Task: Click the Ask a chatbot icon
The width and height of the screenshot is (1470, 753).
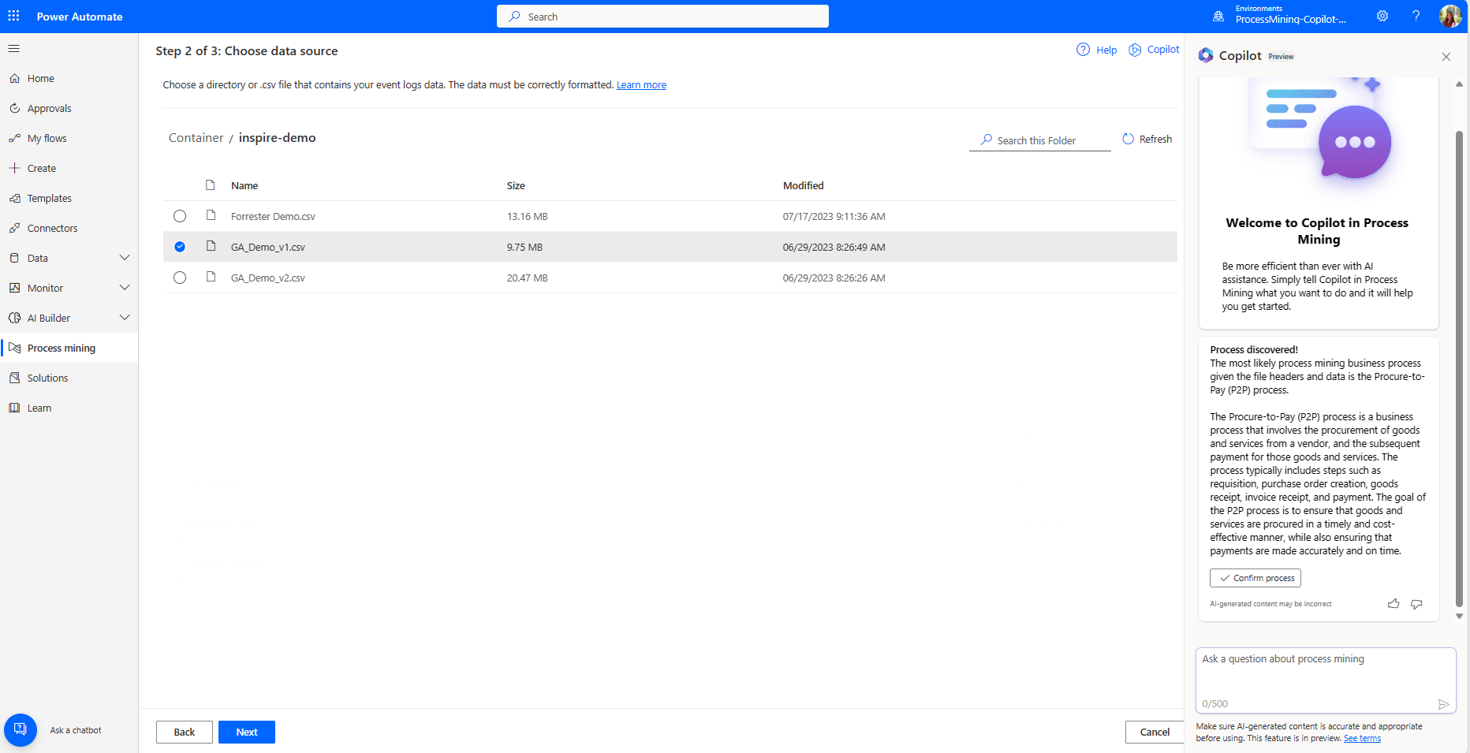Action: [21, 729]
